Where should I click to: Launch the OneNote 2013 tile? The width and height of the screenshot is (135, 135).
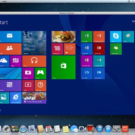[x=87, y=61]
